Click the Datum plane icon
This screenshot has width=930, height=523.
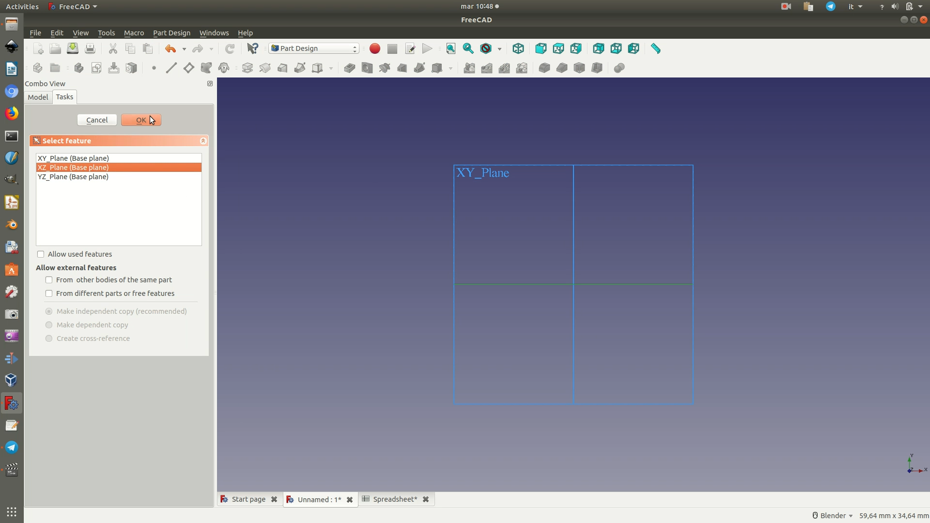tap(189, 68)
